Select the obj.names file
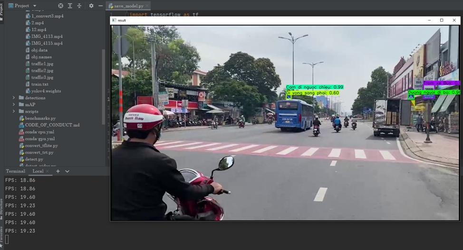The image size is (463, 250). coord(39,57)
